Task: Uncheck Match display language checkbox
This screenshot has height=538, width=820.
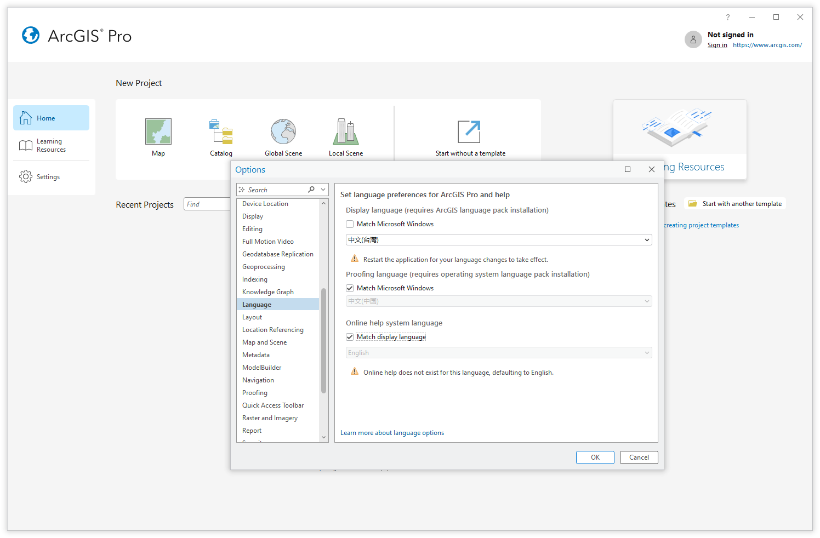Action: [350, 337]
